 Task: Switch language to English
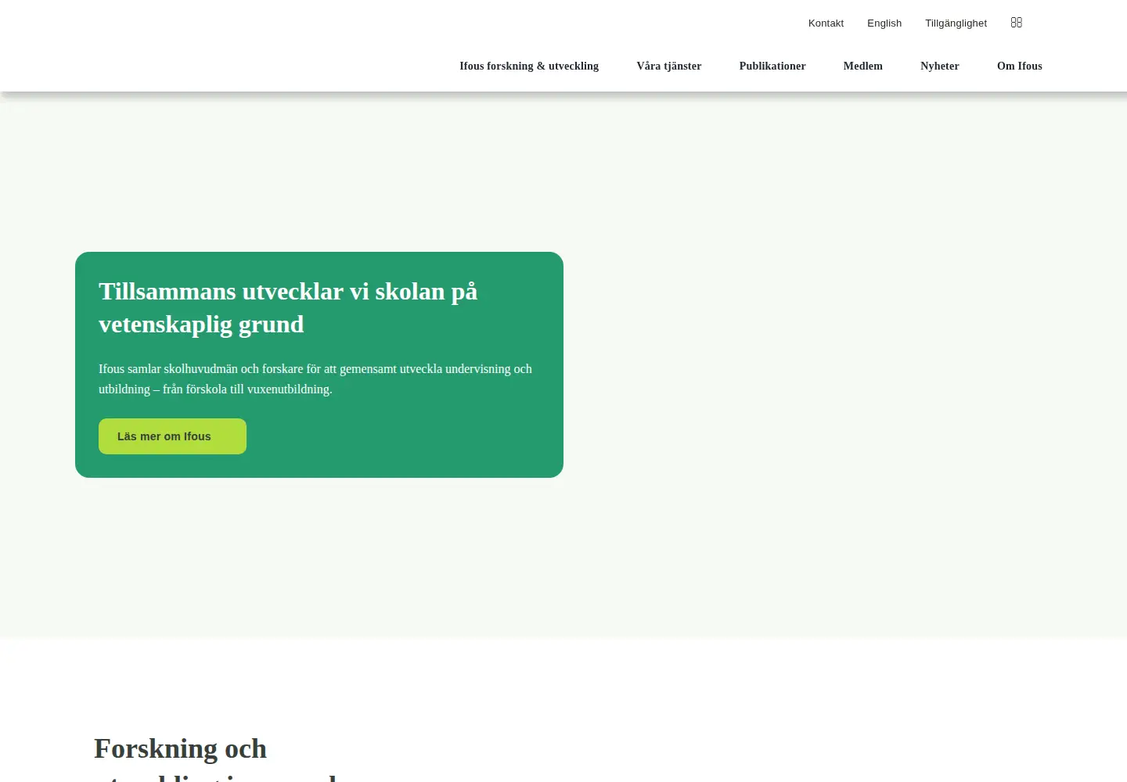click(x=884, y=23)
